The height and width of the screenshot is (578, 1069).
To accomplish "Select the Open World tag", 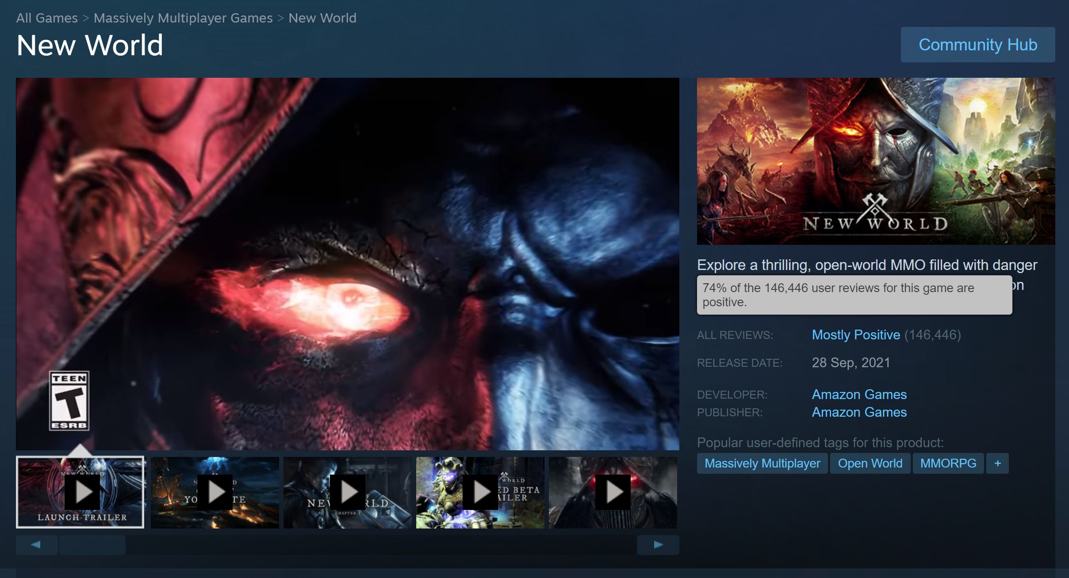I will tap(870, 463).
